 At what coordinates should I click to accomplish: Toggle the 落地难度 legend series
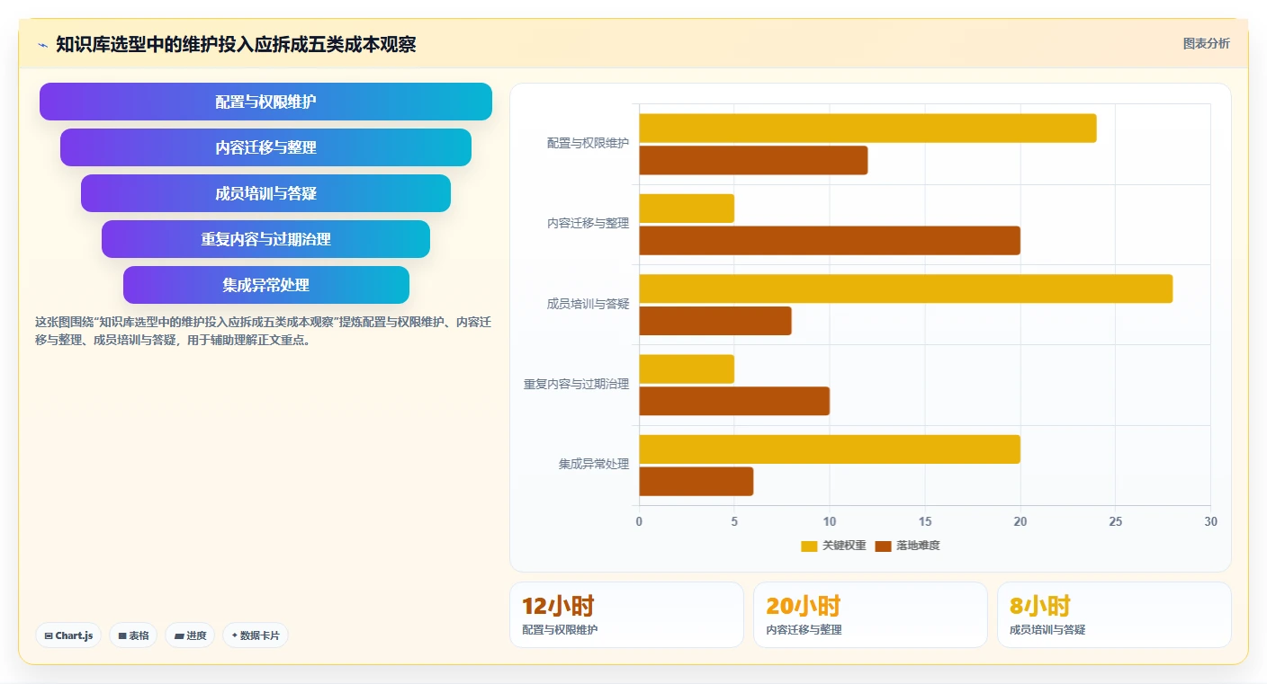907,546
